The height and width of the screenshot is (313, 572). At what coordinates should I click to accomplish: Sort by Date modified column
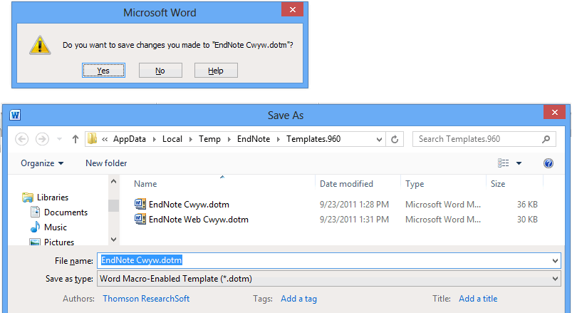346,184
